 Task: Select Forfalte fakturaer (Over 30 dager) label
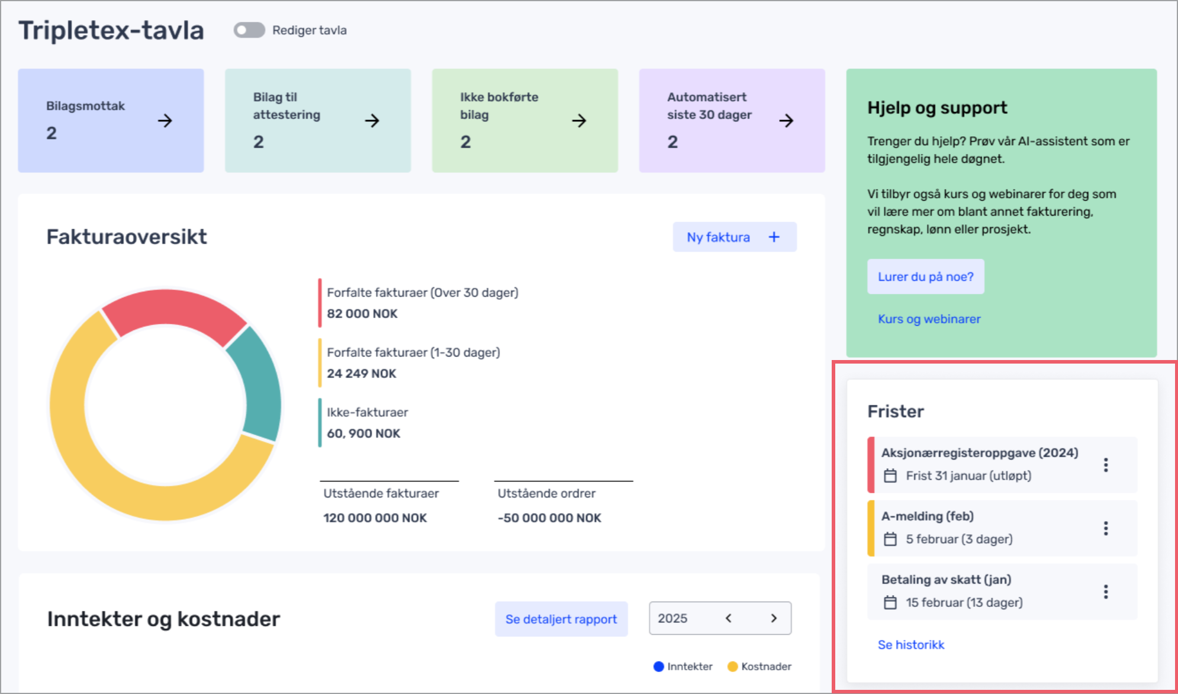coord(423,293)
